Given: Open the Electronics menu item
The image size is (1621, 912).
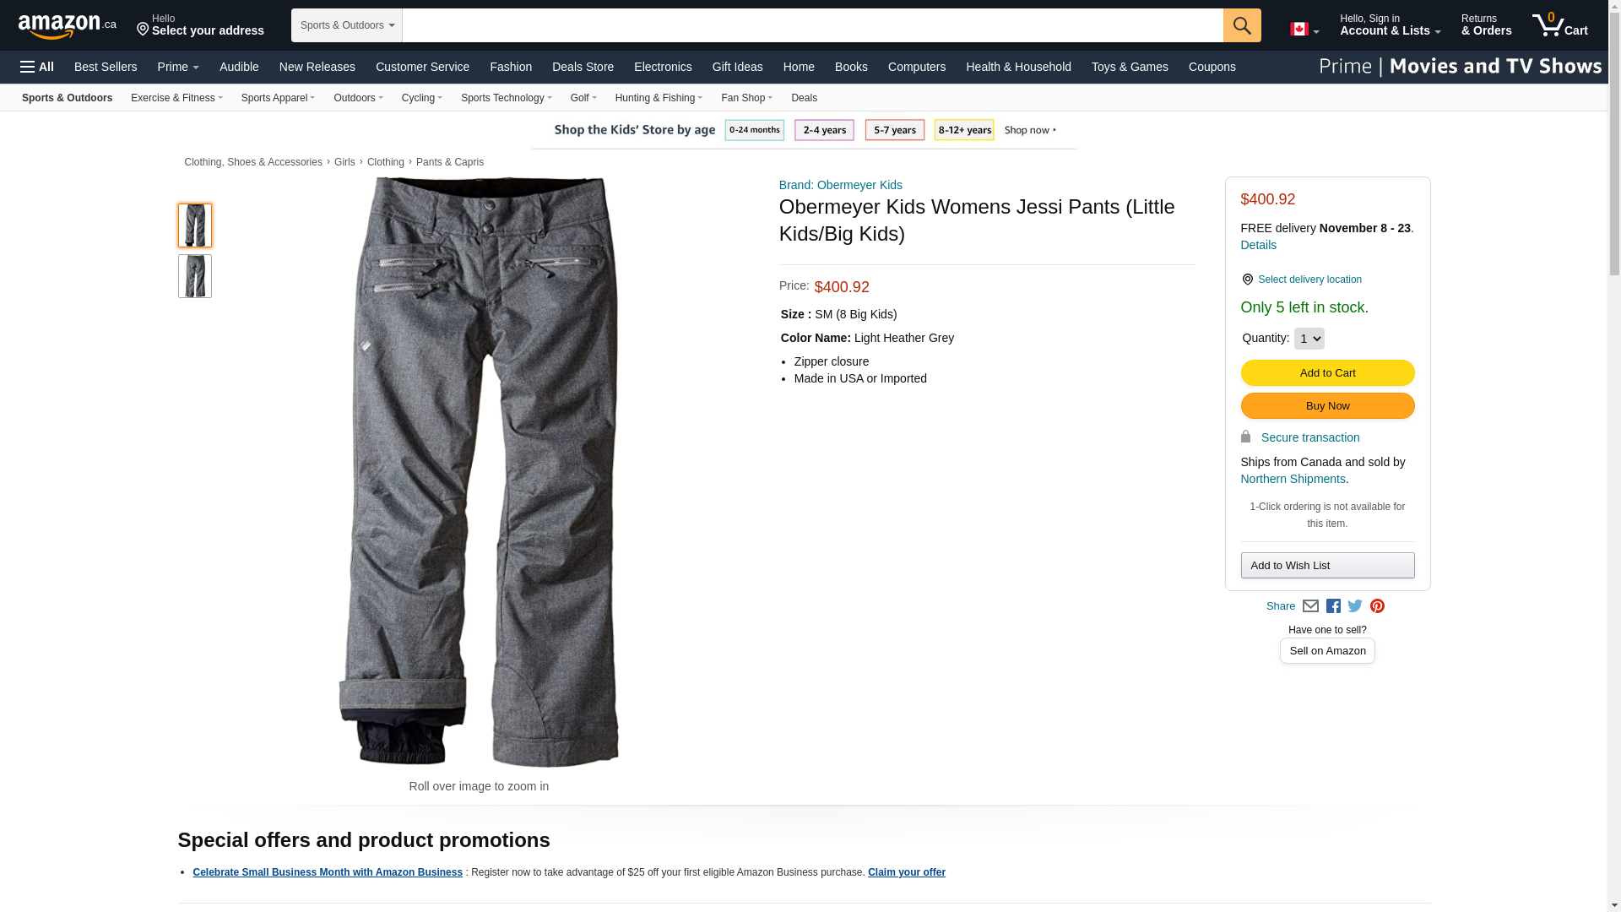Looking at the screenshot, I should pos(663,67).
